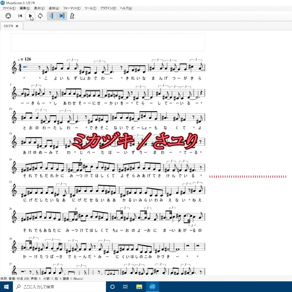
Task: Toggle loop playback
Action: point(40,16)
